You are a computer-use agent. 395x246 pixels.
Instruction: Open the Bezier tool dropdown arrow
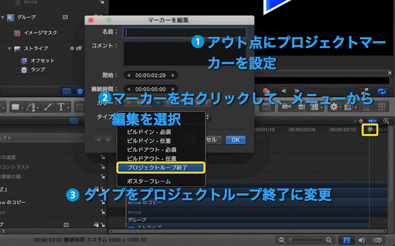click(38, 108)
